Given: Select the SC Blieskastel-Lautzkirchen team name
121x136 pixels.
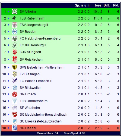Looking at the screenshot, I should [41, 121].
